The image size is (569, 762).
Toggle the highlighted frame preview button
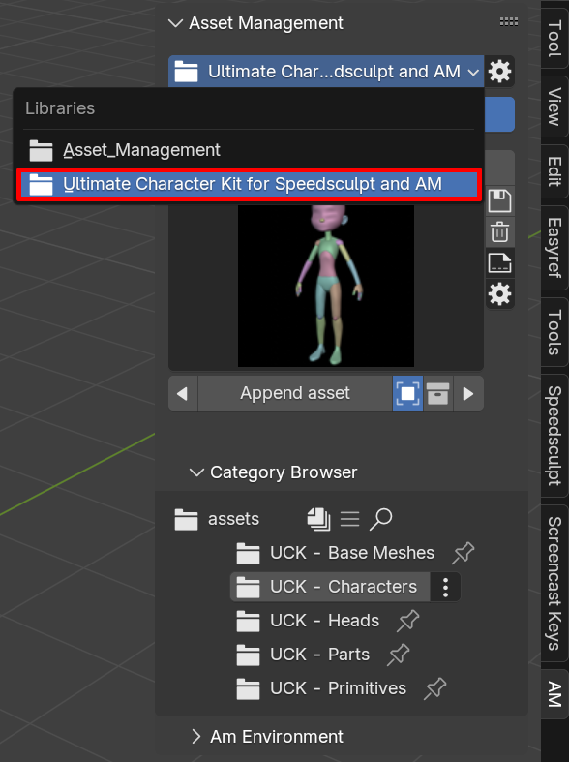(x=407, y=393)
